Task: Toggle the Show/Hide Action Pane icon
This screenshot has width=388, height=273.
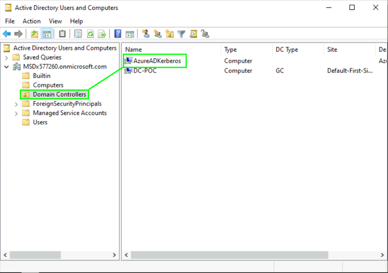Action: click(130, 34)
